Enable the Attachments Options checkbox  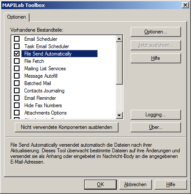click(16, 113)
